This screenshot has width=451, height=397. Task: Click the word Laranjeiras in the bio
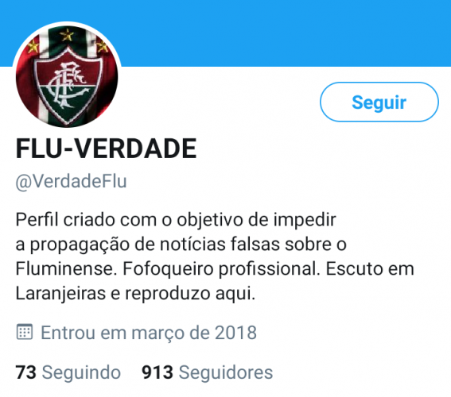pyautogui.click(x=60, y=294)
